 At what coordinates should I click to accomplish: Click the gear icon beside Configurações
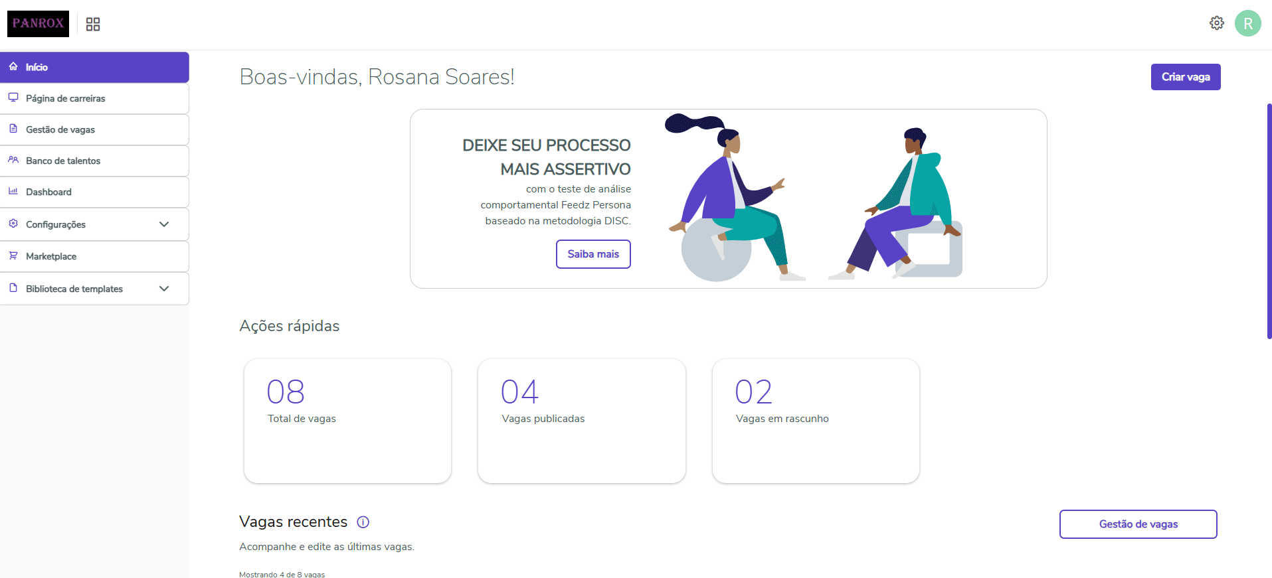pyautogui.click(x=13, y=224)
